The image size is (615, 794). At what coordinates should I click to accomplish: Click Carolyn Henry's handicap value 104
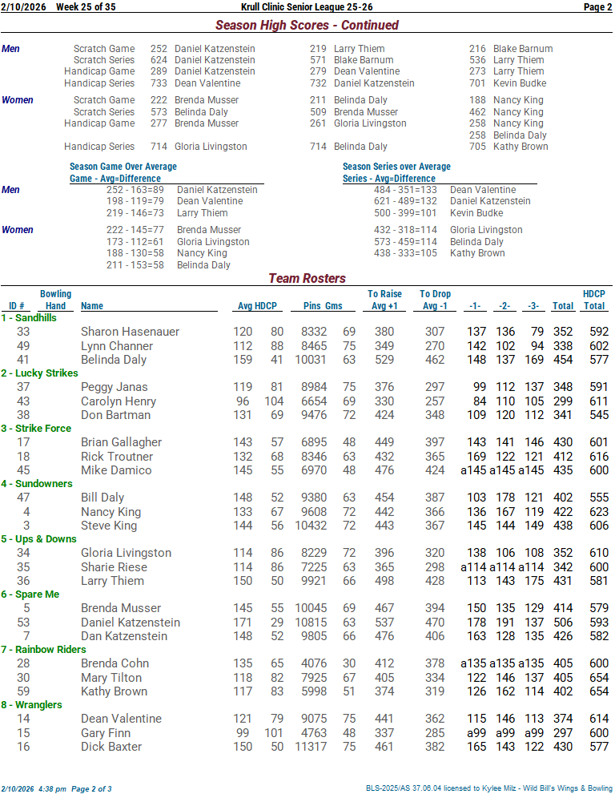pos(274,401)
